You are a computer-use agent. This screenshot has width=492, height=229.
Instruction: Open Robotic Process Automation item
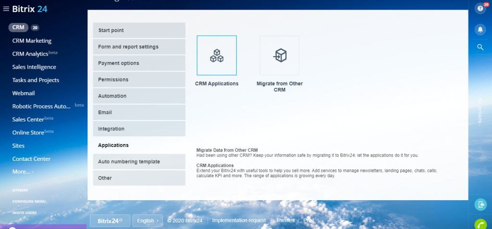(x=41, y=107)
